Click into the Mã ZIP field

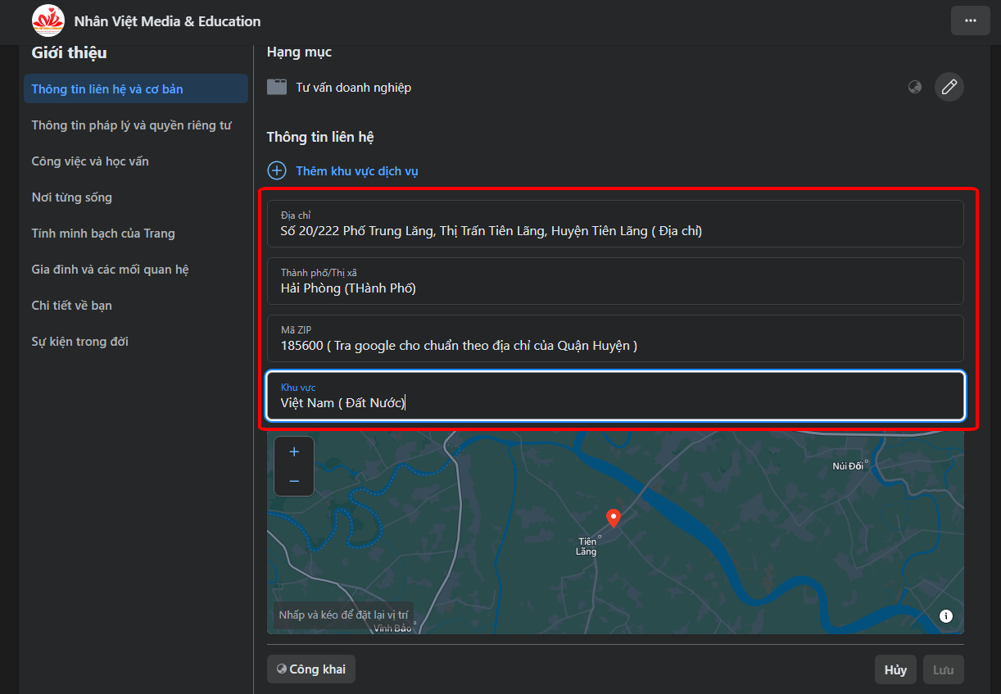[615, 338]
